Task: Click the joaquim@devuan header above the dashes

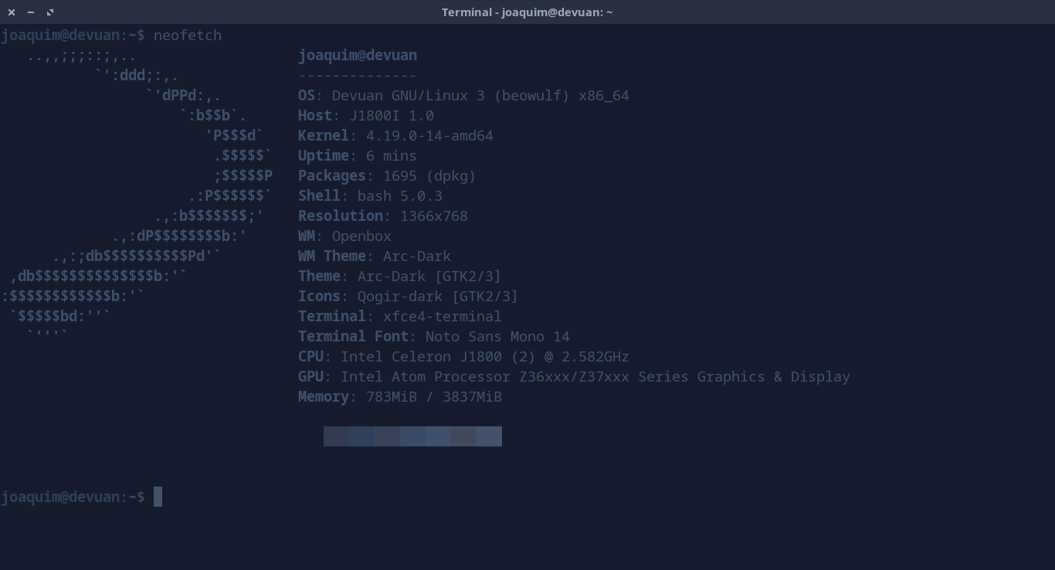Action: coord(358,56)
